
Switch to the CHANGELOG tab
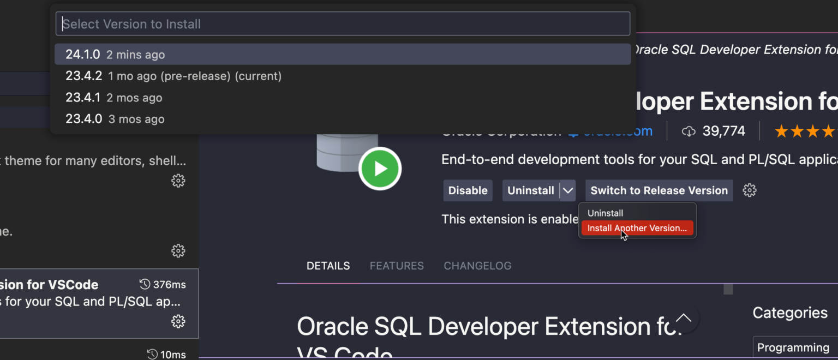(x=477, y=266)
